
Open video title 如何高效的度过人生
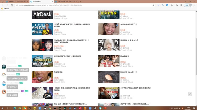pos(129,40)
